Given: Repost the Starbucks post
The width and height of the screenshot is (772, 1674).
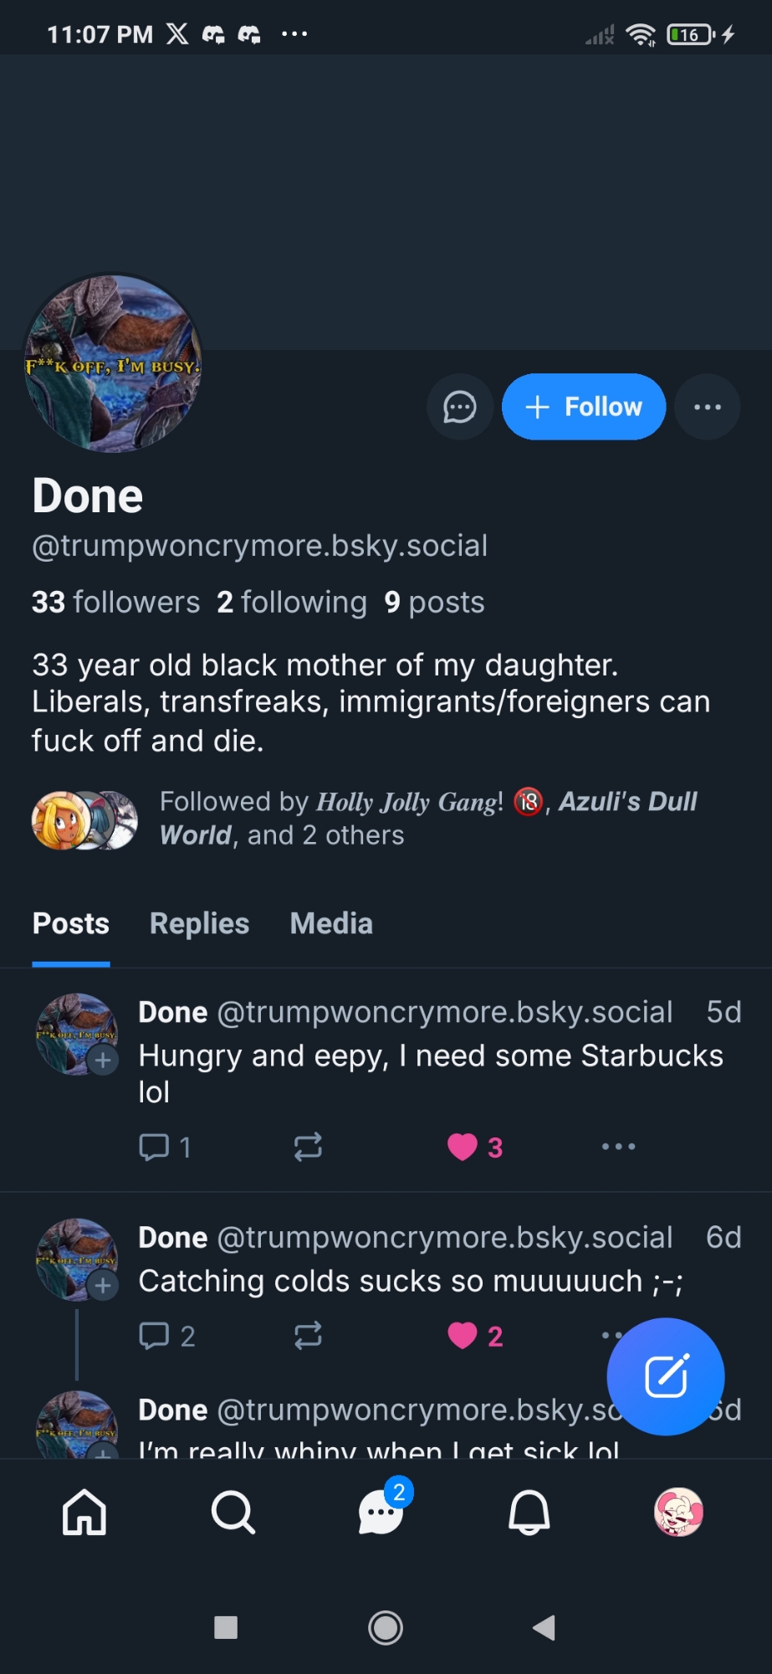Looking at the screenshot, I should tap(308, 1147).
